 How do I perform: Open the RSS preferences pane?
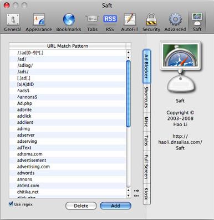(x=110, y=22)
